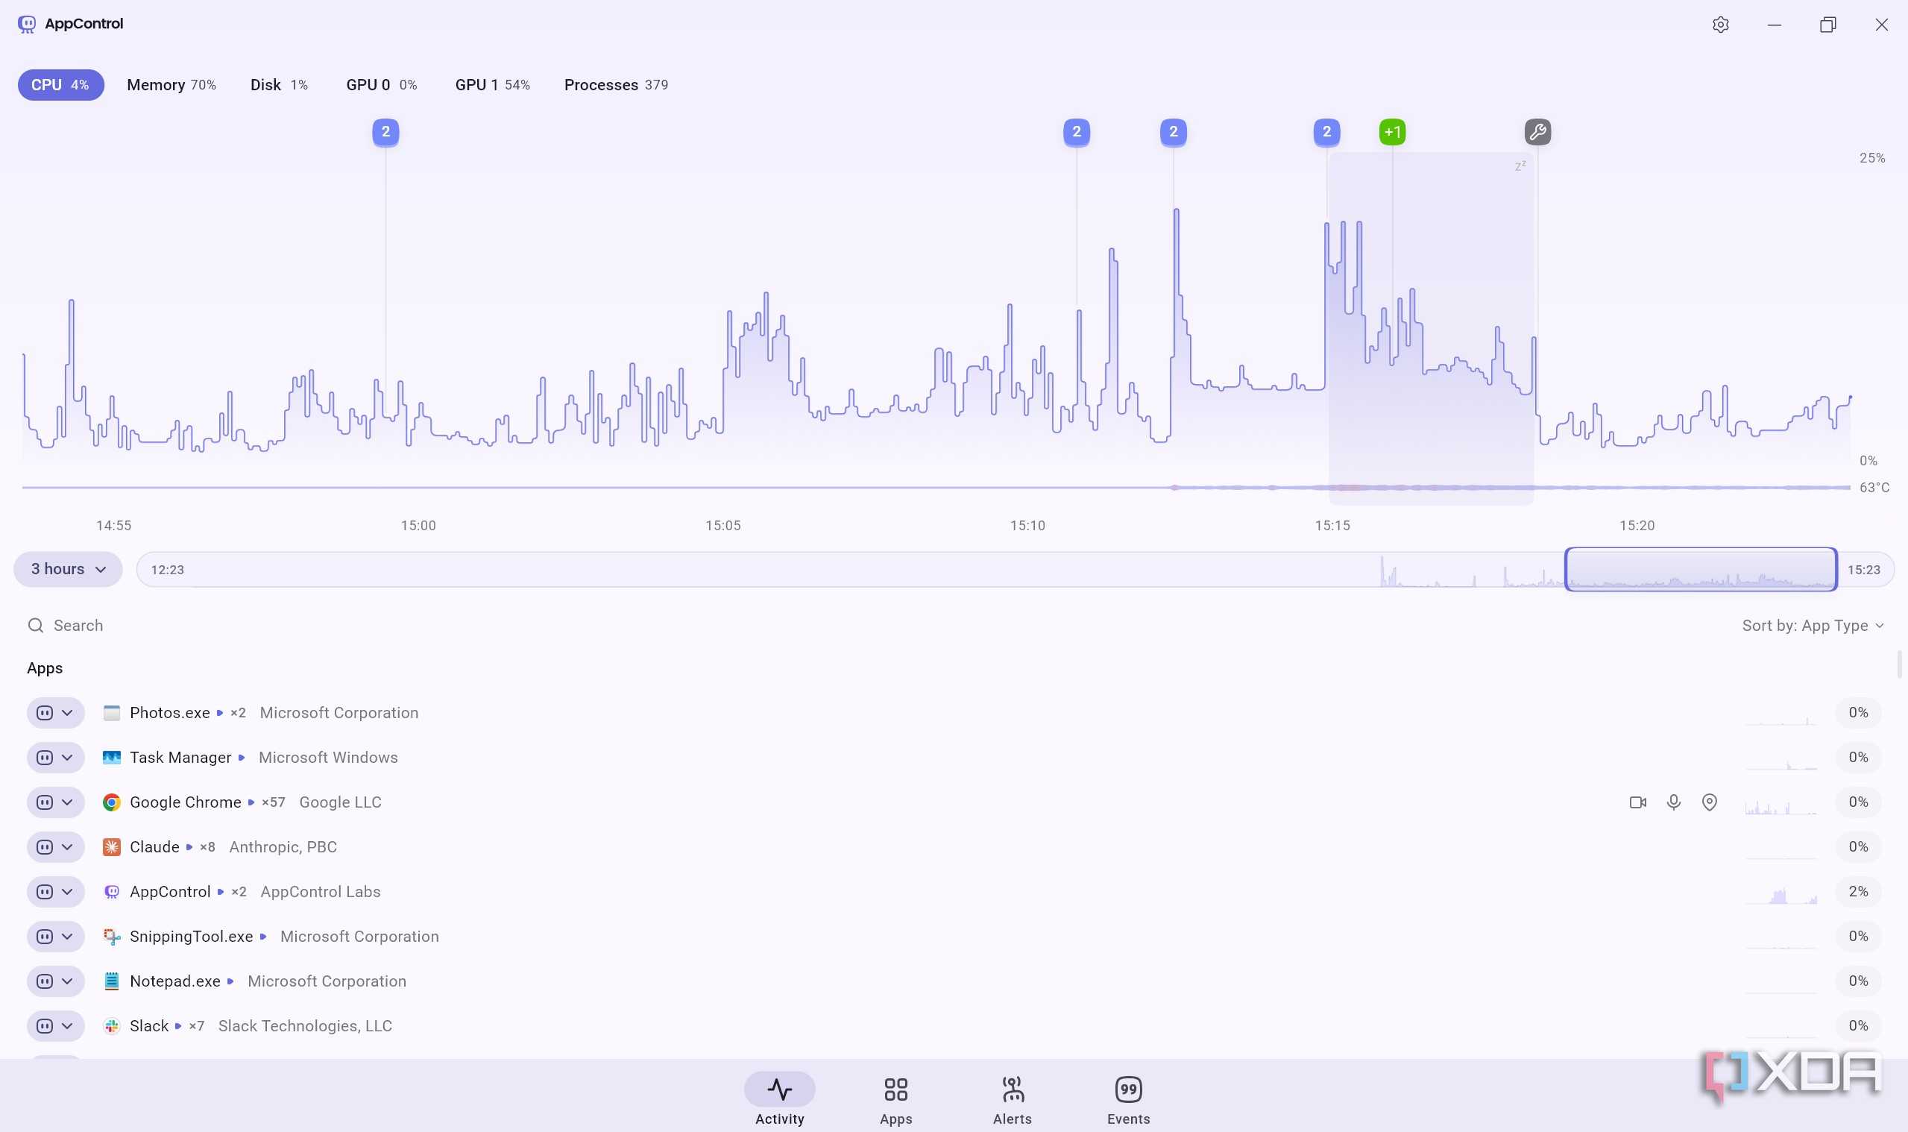Click AppControl logo in title bar
The image size is (1908, 1132).
[x=27, y=25]
